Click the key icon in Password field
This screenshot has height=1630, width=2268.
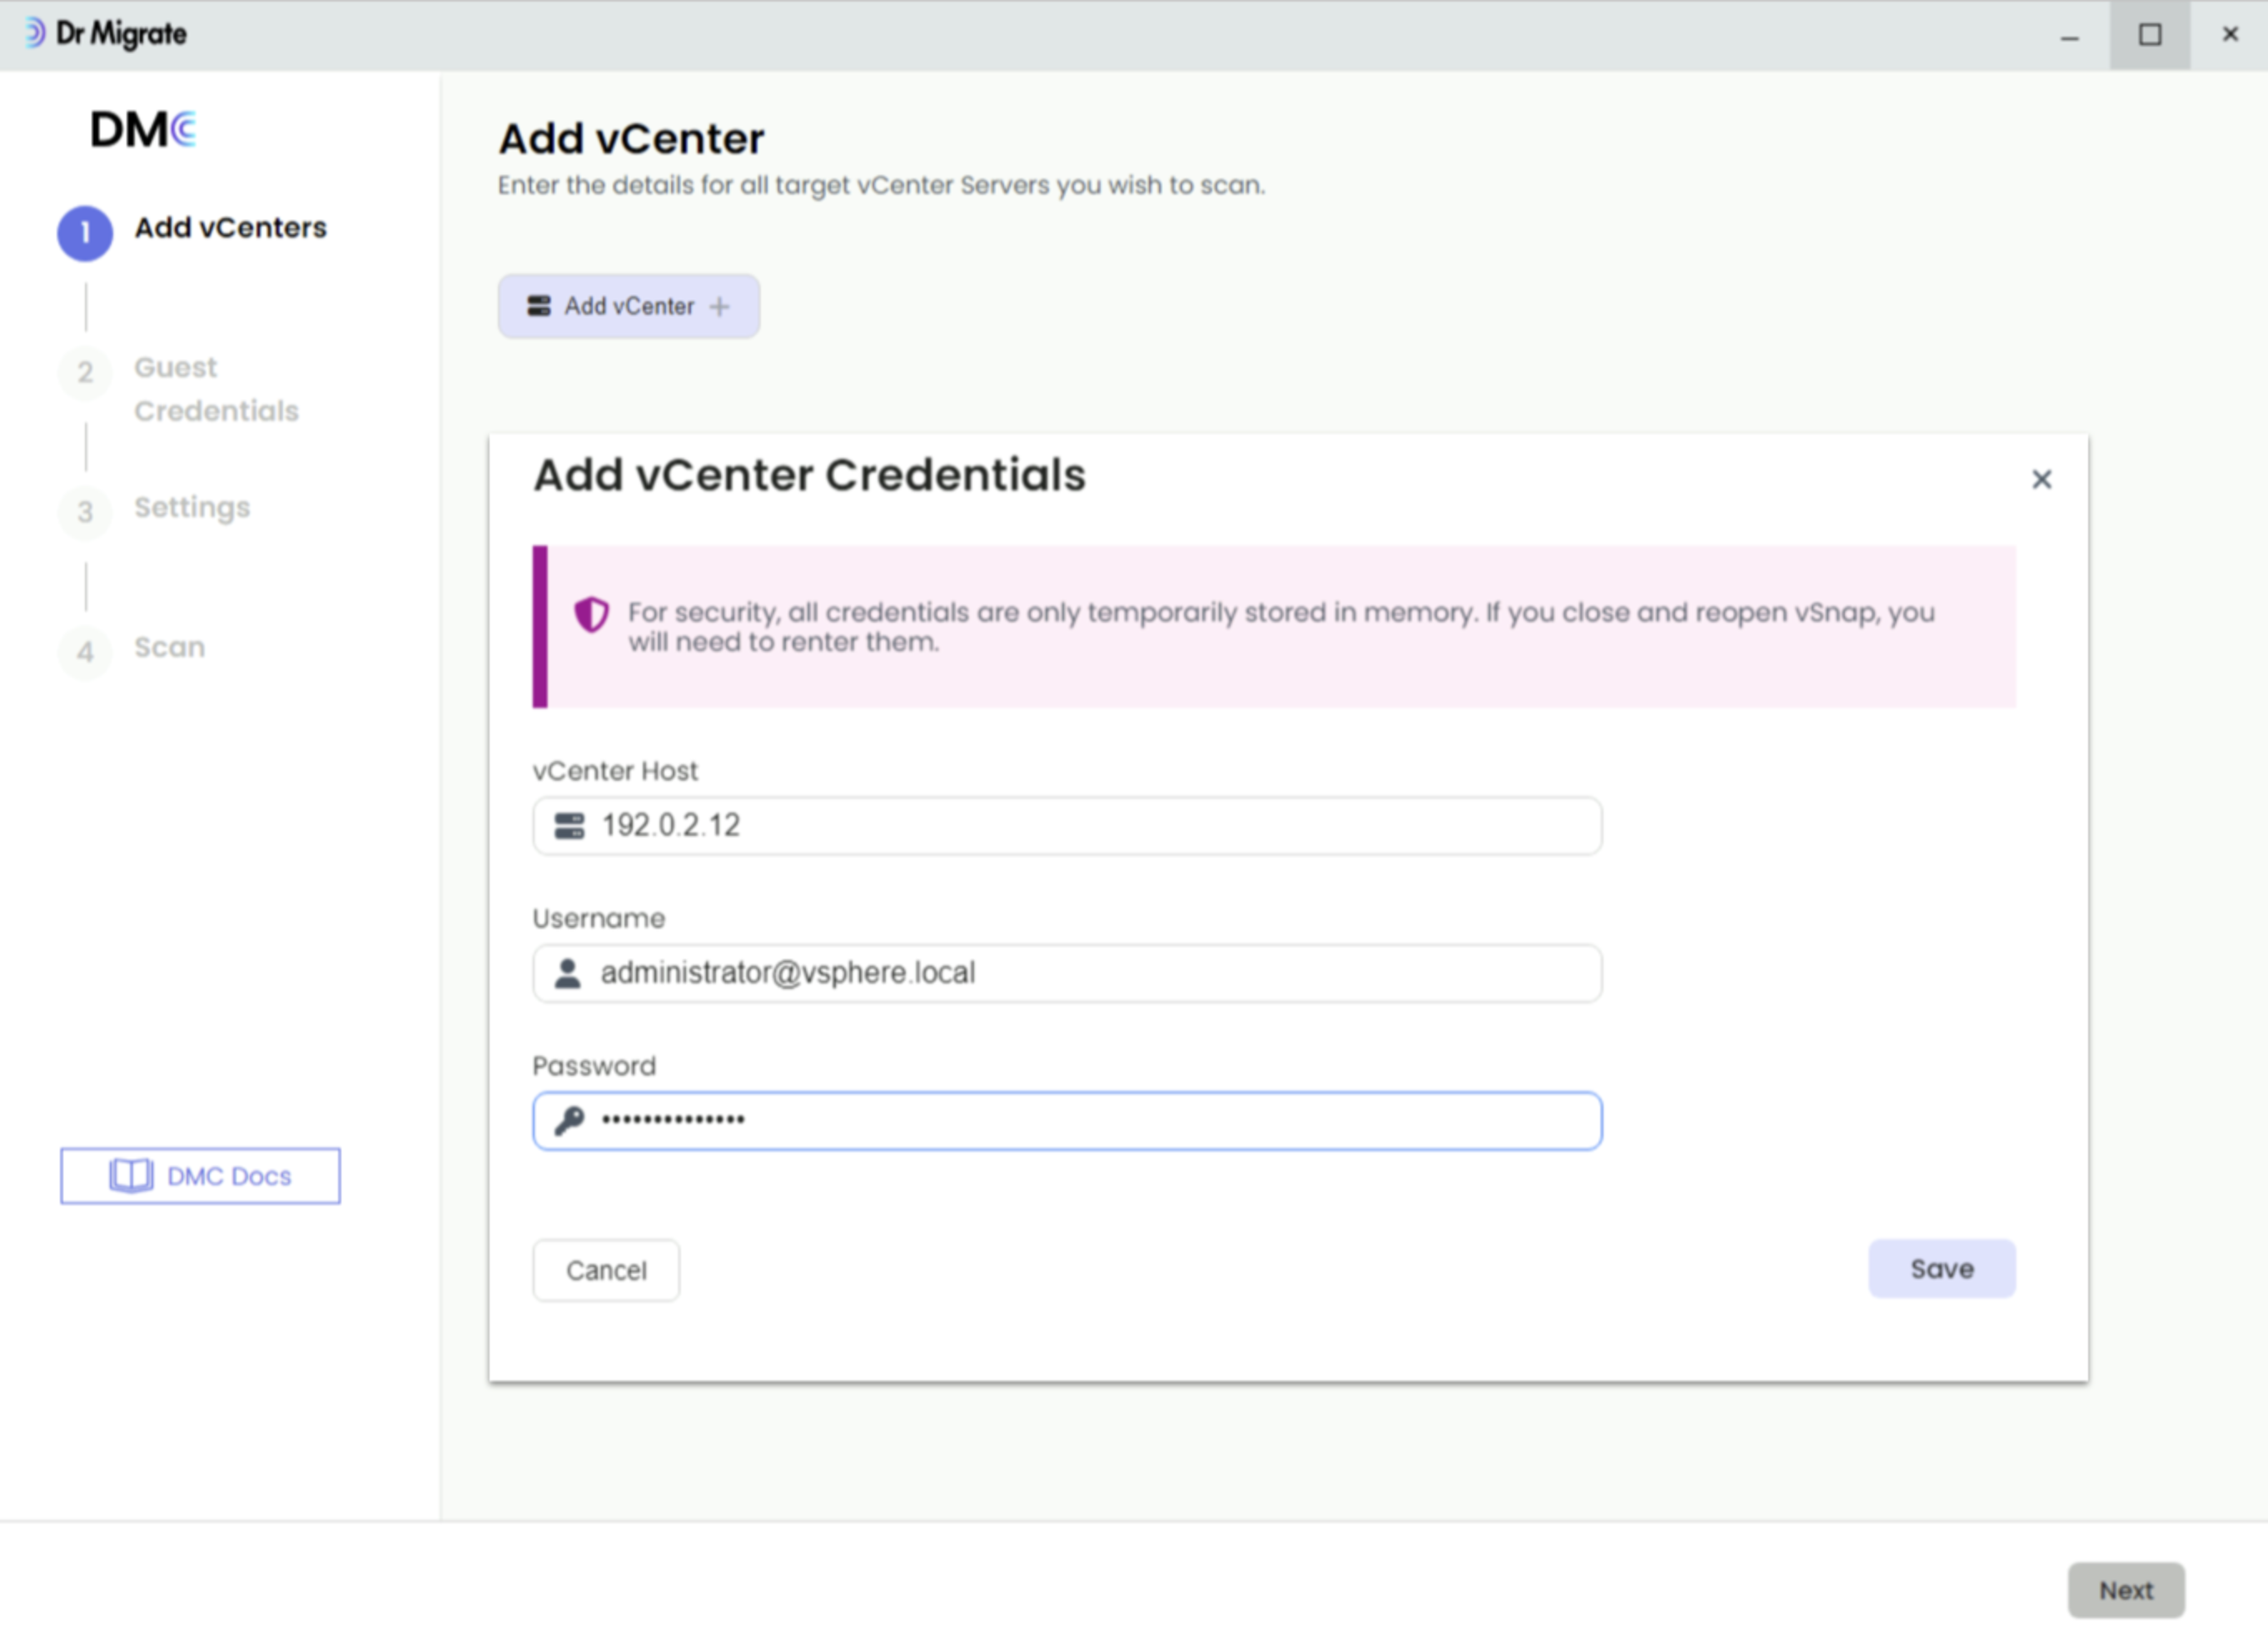pyautogui.click(x=569, y=1120)
